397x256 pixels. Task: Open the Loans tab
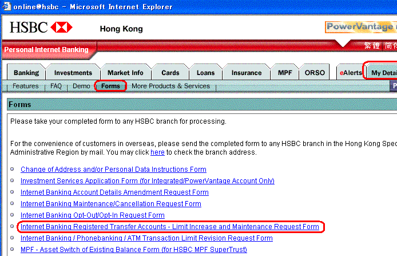point(205,73)
